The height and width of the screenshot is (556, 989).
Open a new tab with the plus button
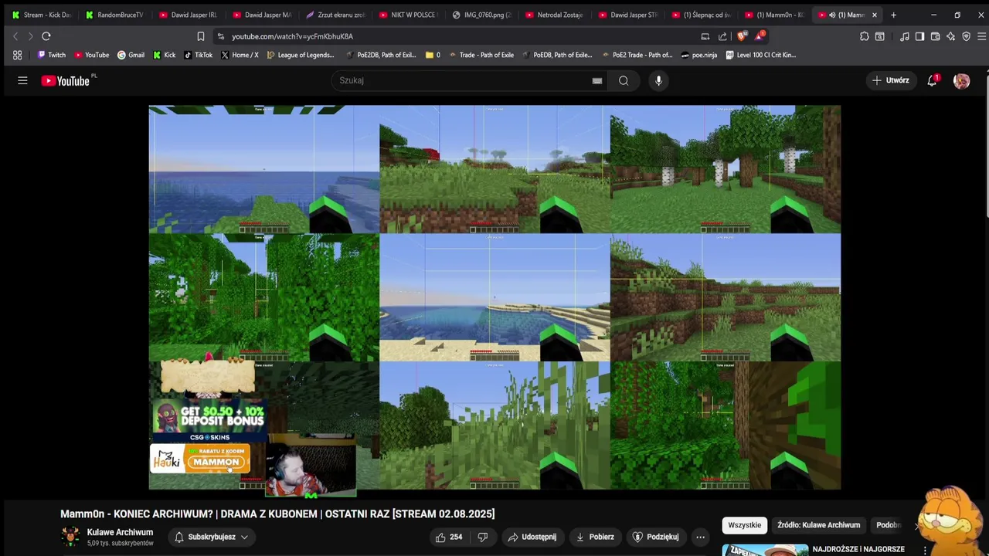pyautogui.click(x=893, y=15)
